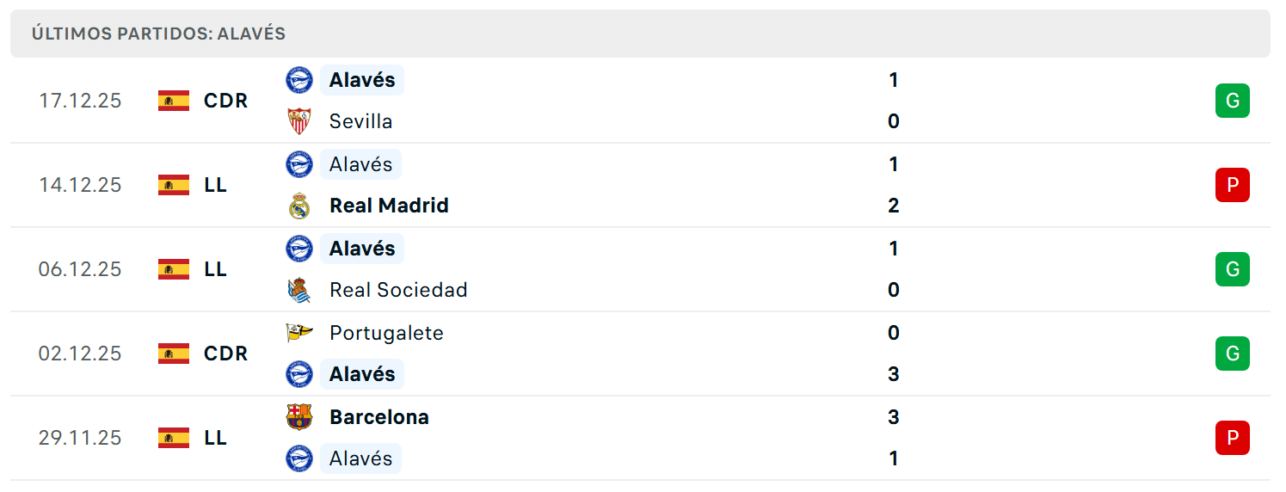Image resolution: width=1286 pixels, height=492 pixels.
Task: Click the green G badge for 17.12.25 match
Action: [1233, 101]
